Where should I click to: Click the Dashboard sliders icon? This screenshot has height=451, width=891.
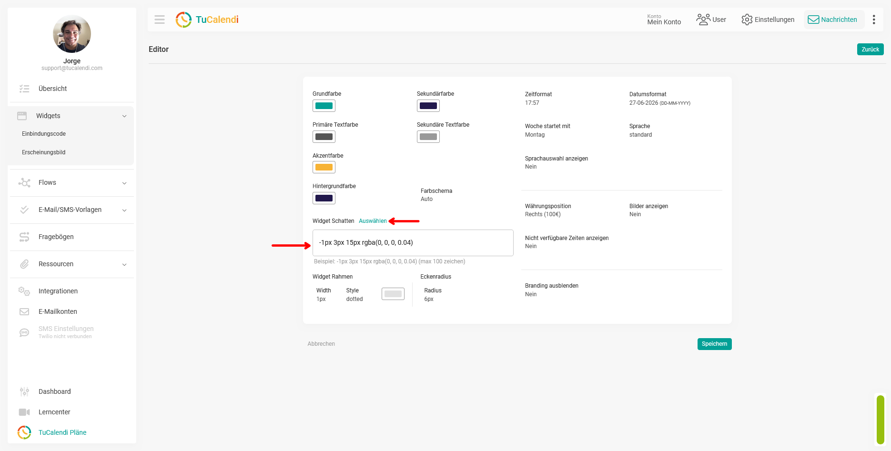coord(24,391)
